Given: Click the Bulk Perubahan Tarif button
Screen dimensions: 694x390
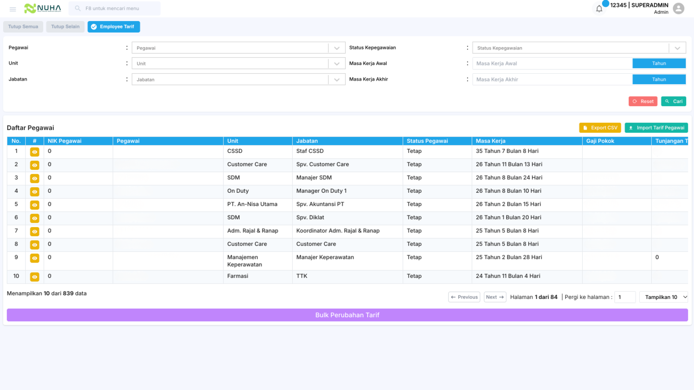Looking at the screenshot, I should tap(347, 315).
